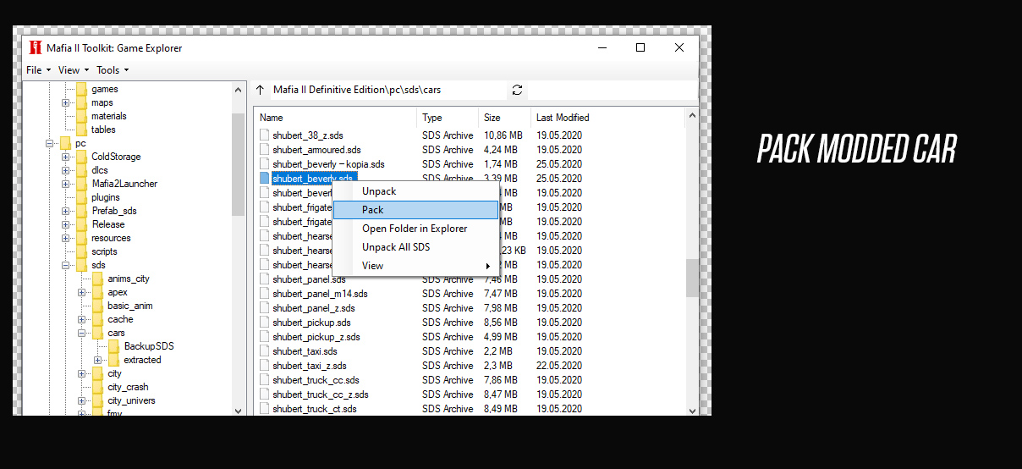Click the empty search box beside refresh

pyautogui.click(x=613, y=90)
